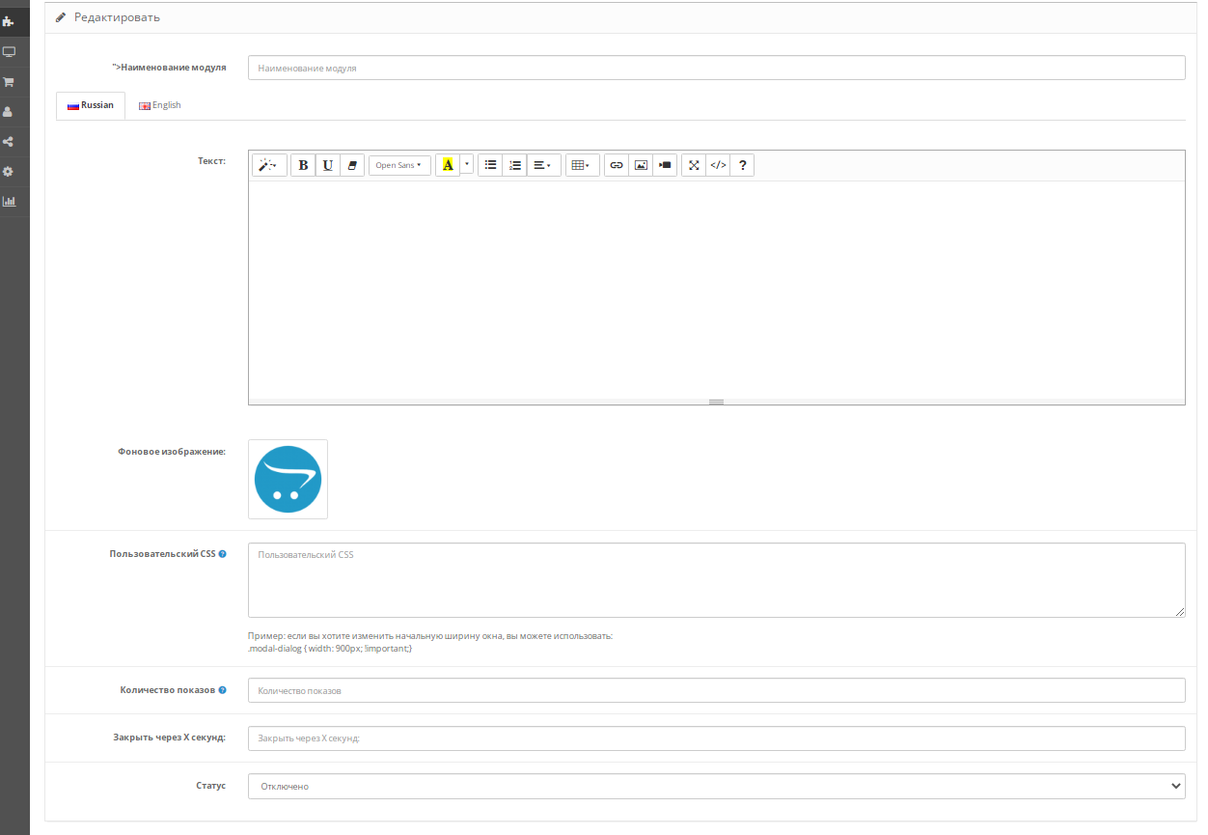
Task: Apply the yellow highlight text color
Action: [x=447, y=165]
